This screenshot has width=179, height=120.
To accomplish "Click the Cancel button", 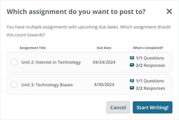I will pyautogui.click(x=118, y=107).
